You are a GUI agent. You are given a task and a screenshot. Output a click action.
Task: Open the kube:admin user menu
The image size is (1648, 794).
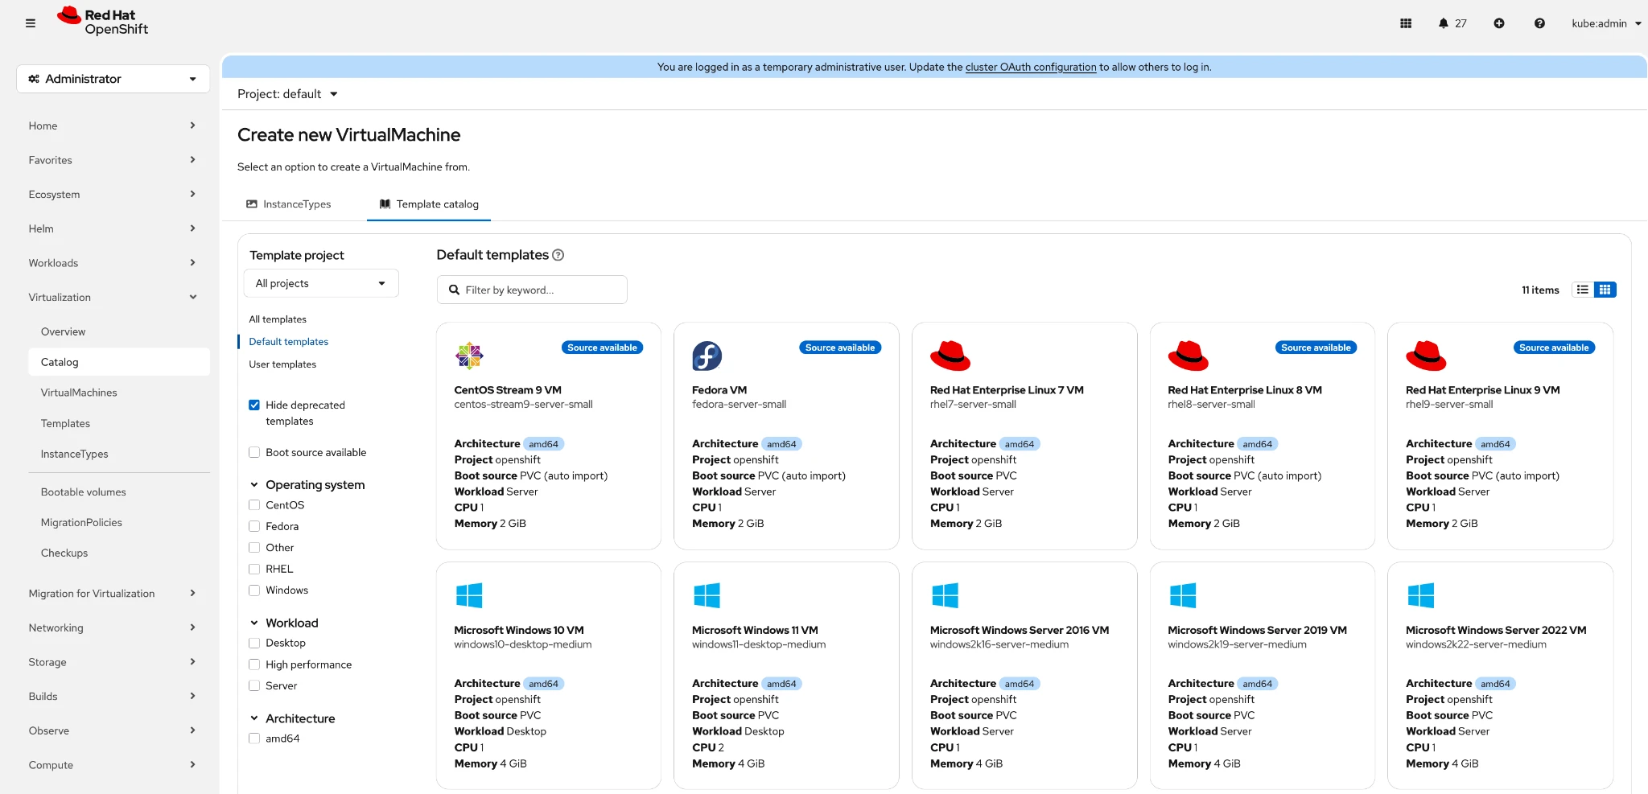click(1606, 23)
